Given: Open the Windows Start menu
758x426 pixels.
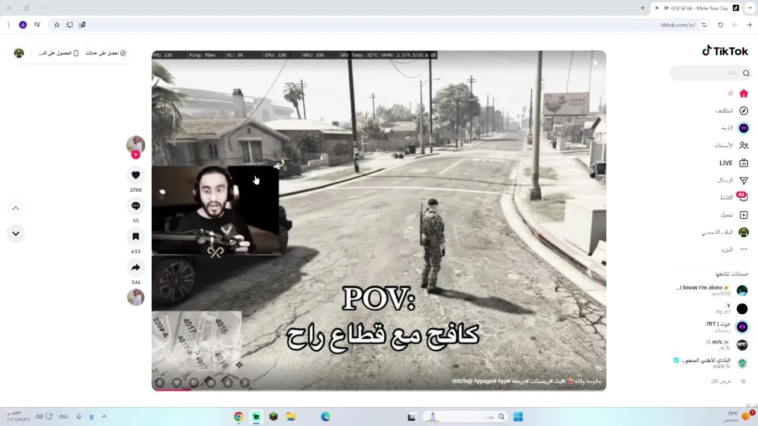Looking at the screenshot, I should (518, 417).
